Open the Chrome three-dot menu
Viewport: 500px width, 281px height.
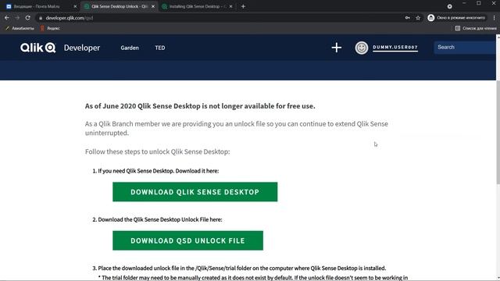(x=495, y=18)
